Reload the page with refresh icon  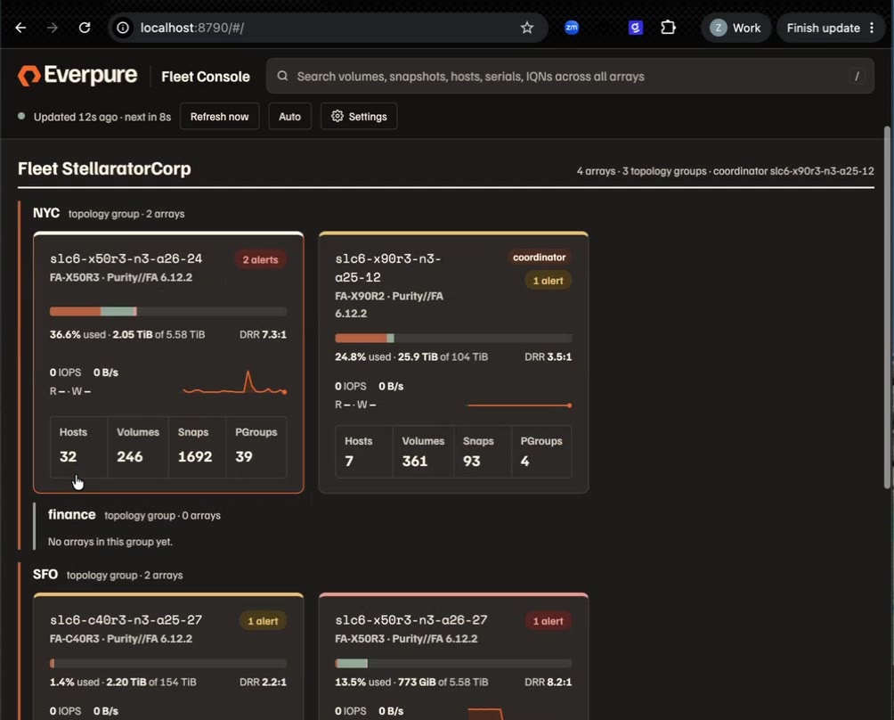click(x=85, y=28)
